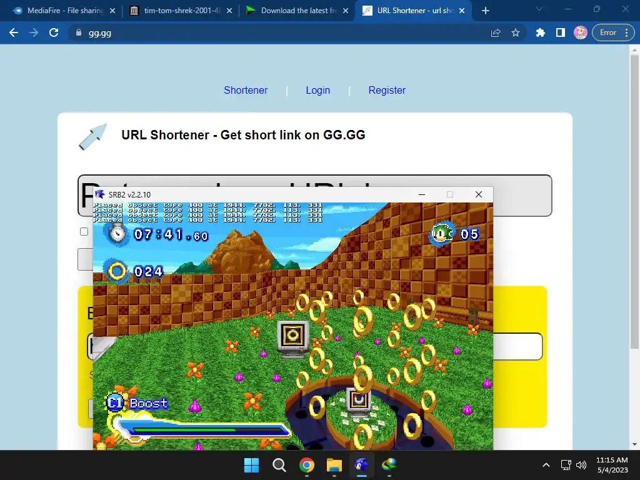This screenshot has height=480, width=640.
Task: Switch to the Download the latest tab
Action: (x=297, y=11)
